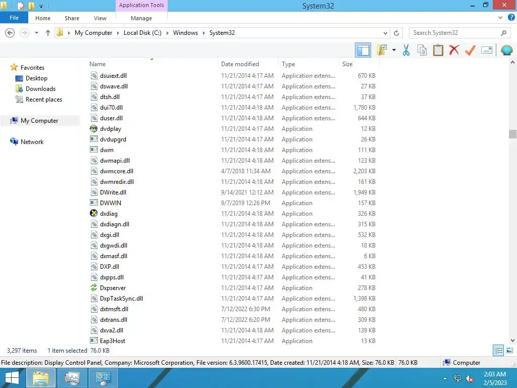Expand breadcrumb arrow after Windows

point(203,33)
